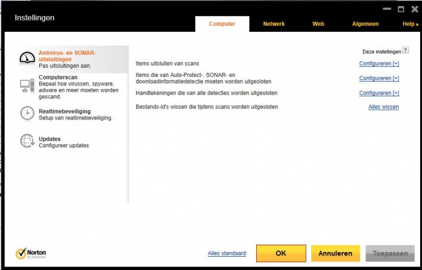
Task: Click the Annuleren button
Action: click(x=335, y=253)
